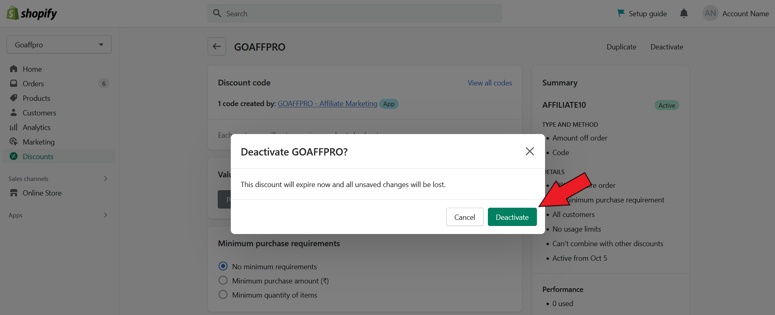
Task: Go to Marketing in the sidebar
Action: pos(39,142)
